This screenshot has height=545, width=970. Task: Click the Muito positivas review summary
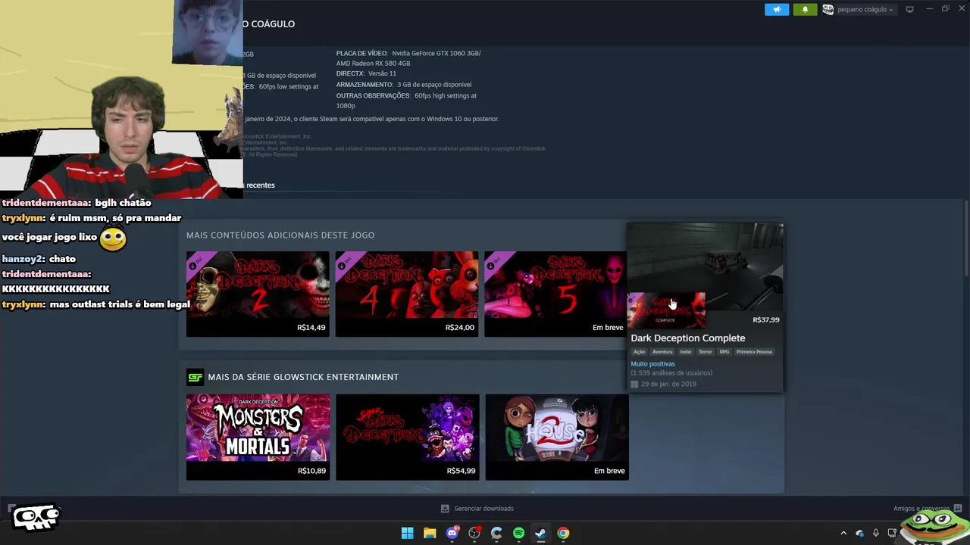tap(652, 364)
